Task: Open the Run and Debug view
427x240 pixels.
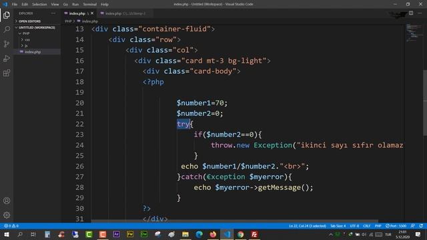Action: pos(7,58)
